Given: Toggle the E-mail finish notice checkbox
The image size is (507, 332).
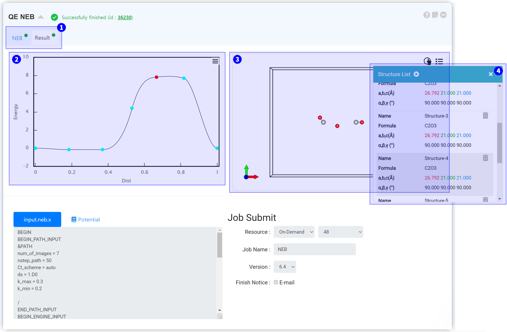Looking at the screenshot, I should (x=276, y=282).
